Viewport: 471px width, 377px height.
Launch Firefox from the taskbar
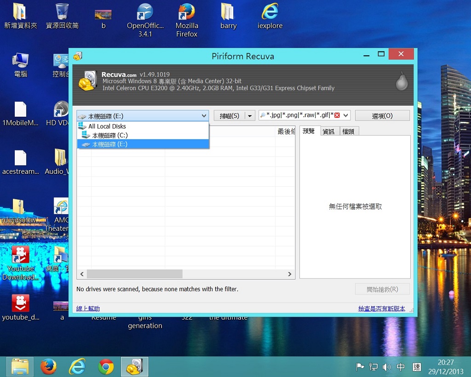(48, 366)
